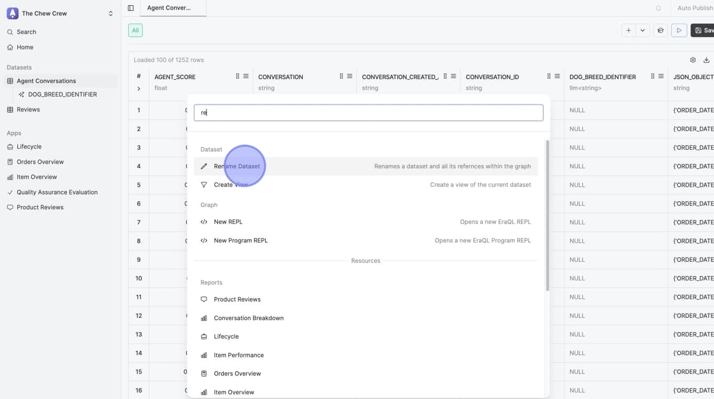
Task: Expand The Chew Crew workspace switcher
Action: 110,13
